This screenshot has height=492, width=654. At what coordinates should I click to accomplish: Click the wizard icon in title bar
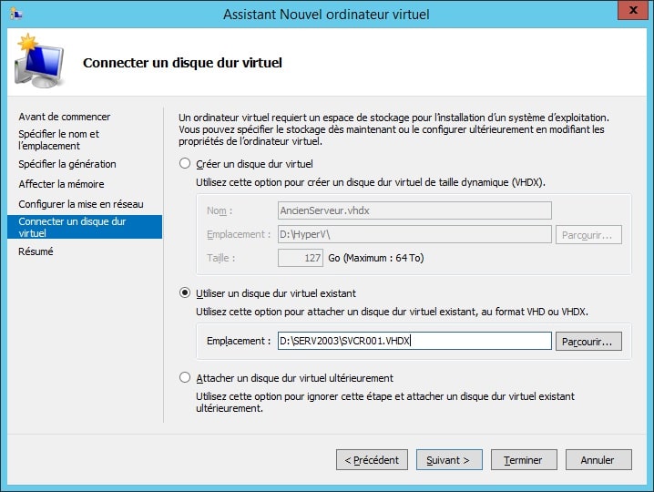click(15, 15)
